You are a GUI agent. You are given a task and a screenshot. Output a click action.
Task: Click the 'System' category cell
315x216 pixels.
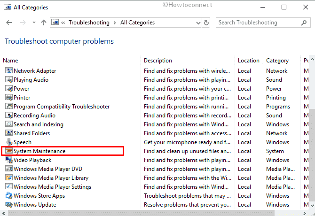tap(275, 151)
